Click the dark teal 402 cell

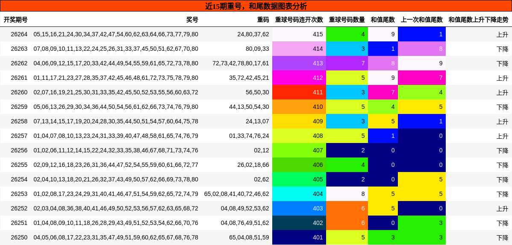coord(299,223)
